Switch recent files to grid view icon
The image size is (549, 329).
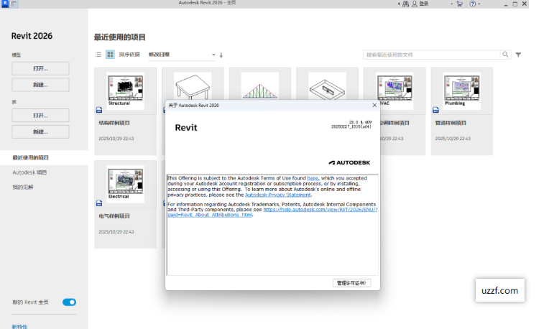[110, 55]
